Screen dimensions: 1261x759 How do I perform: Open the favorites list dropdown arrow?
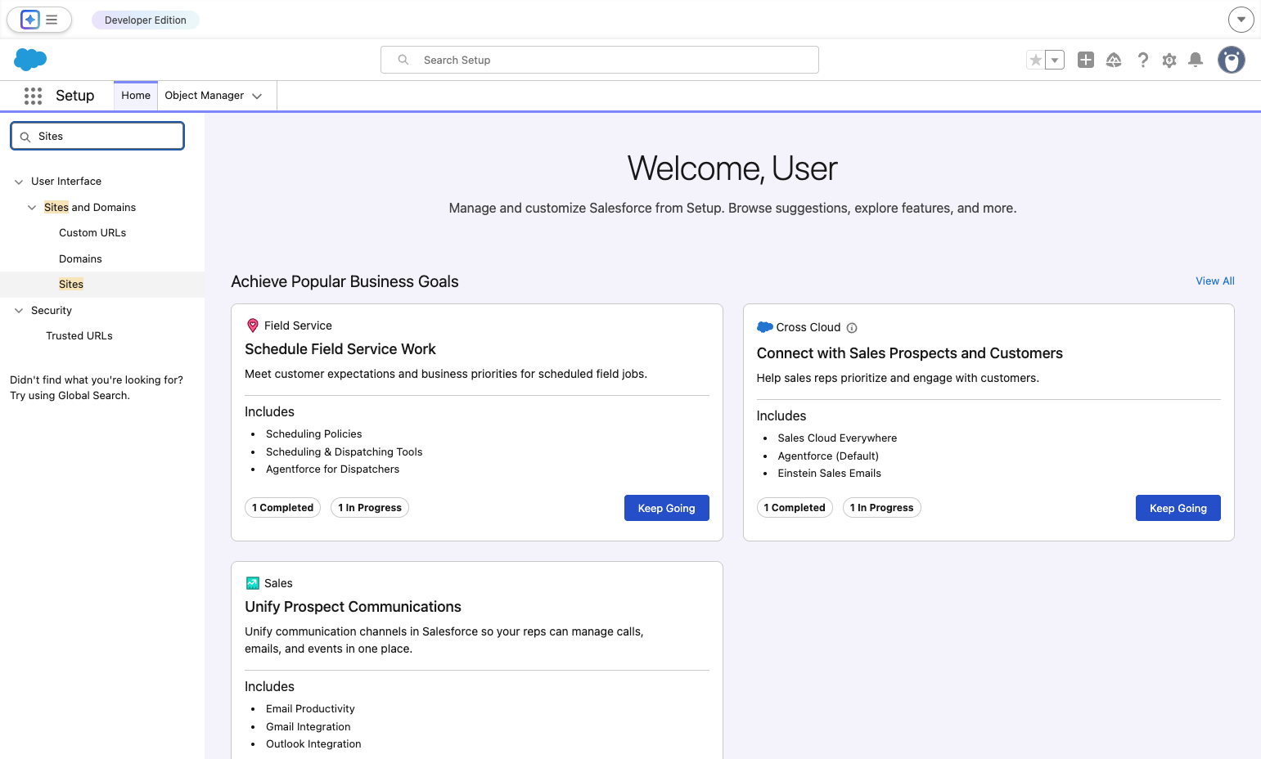(x=1055, y=60)
